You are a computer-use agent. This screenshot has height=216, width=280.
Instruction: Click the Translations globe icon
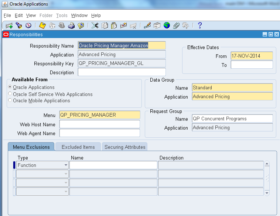(x=167, y=25)
